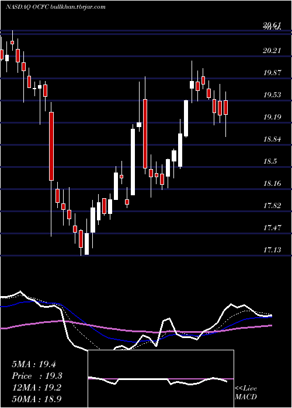This screenshot has width=292, height=408.
Task: Click the tall red candle dropping to 18.3
Action: pyautogui.click(x=51, y=146)
